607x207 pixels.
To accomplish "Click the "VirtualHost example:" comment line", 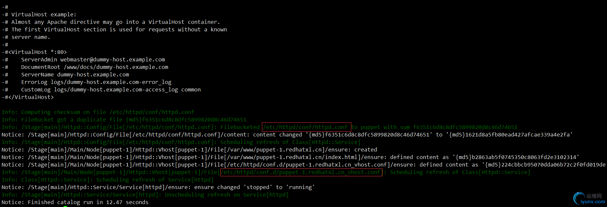I will (x=43, y=14).
